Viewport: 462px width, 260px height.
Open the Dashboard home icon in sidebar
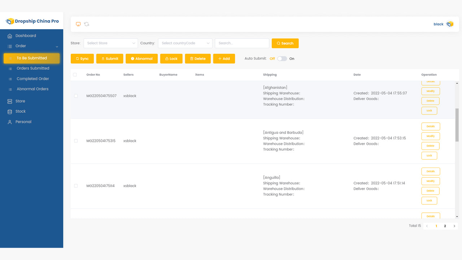point(10,36)
